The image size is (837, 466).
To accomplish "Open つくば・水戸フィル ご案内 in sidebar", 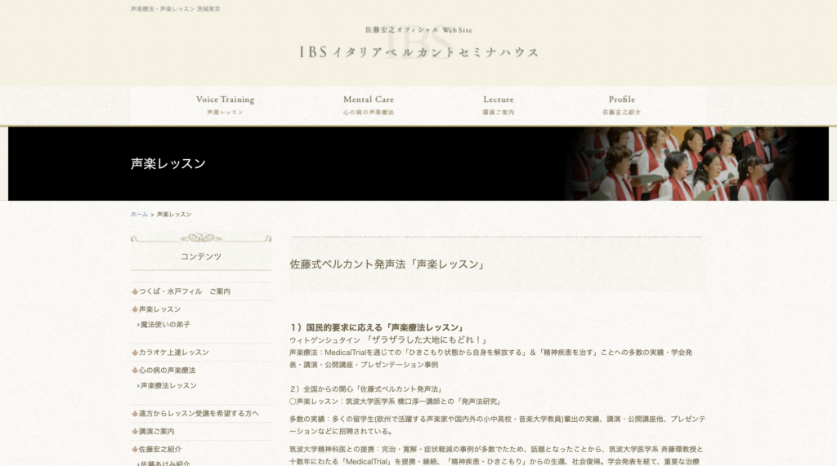I will coord(185,291).
